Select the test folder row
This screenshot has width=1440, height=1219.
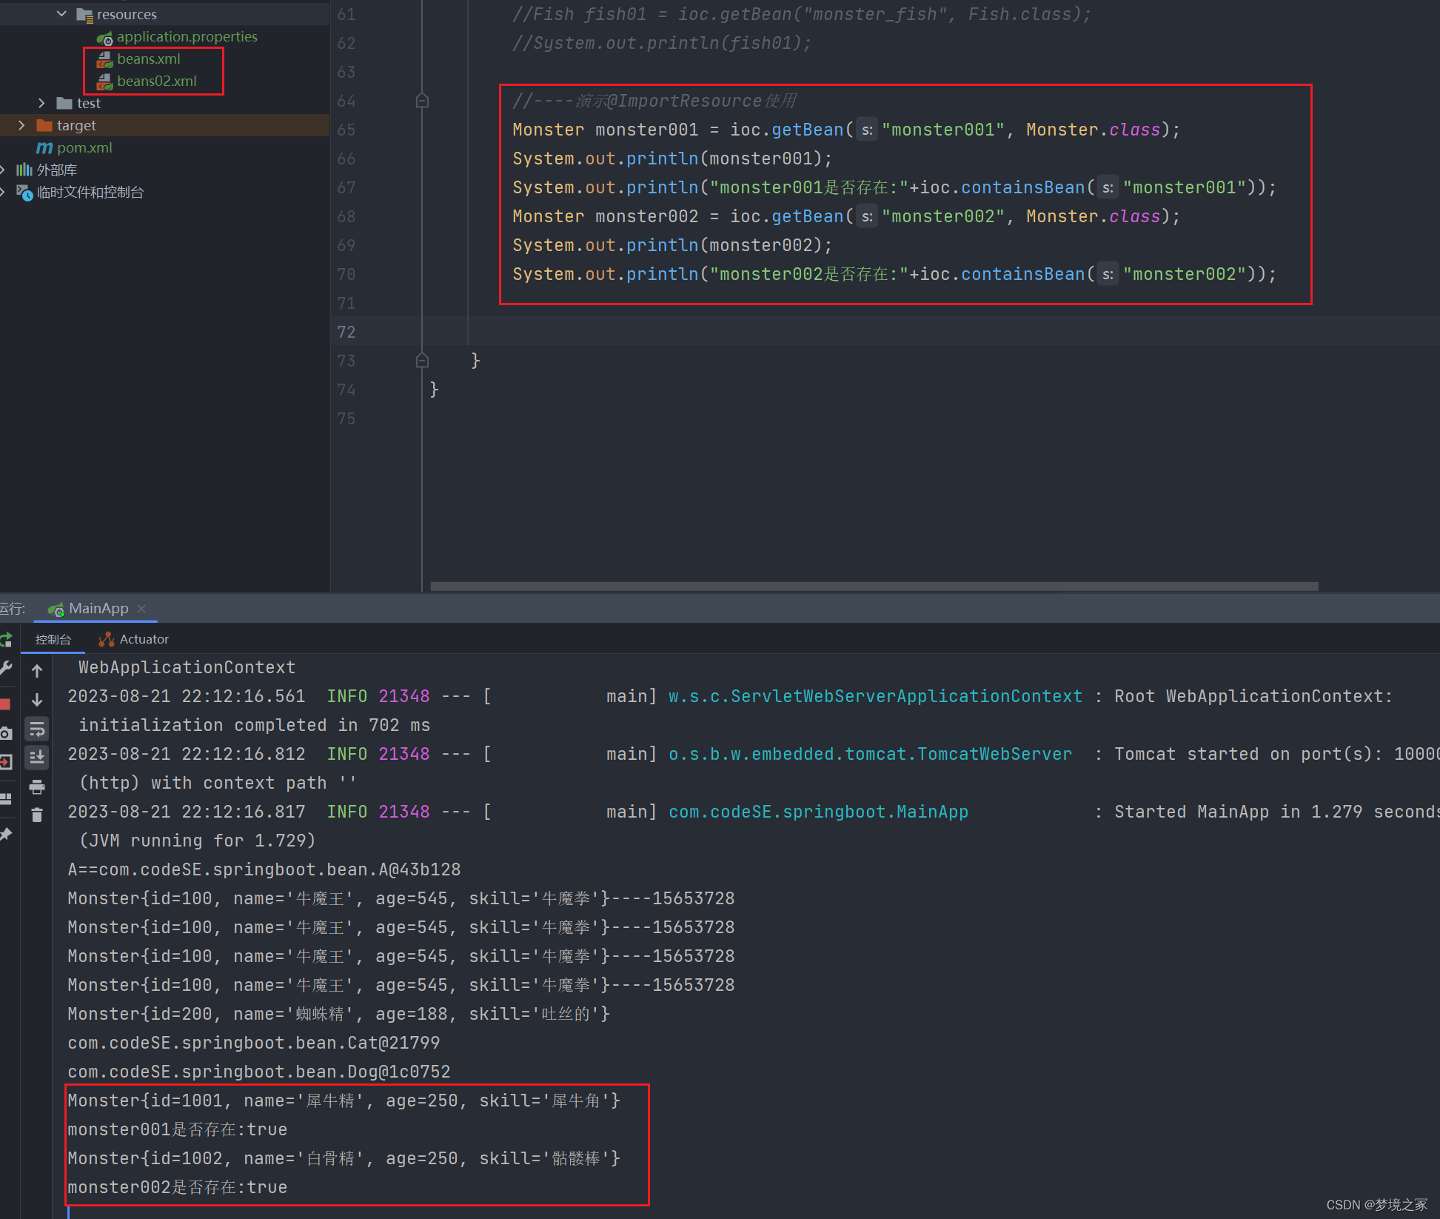pos(164,103)
